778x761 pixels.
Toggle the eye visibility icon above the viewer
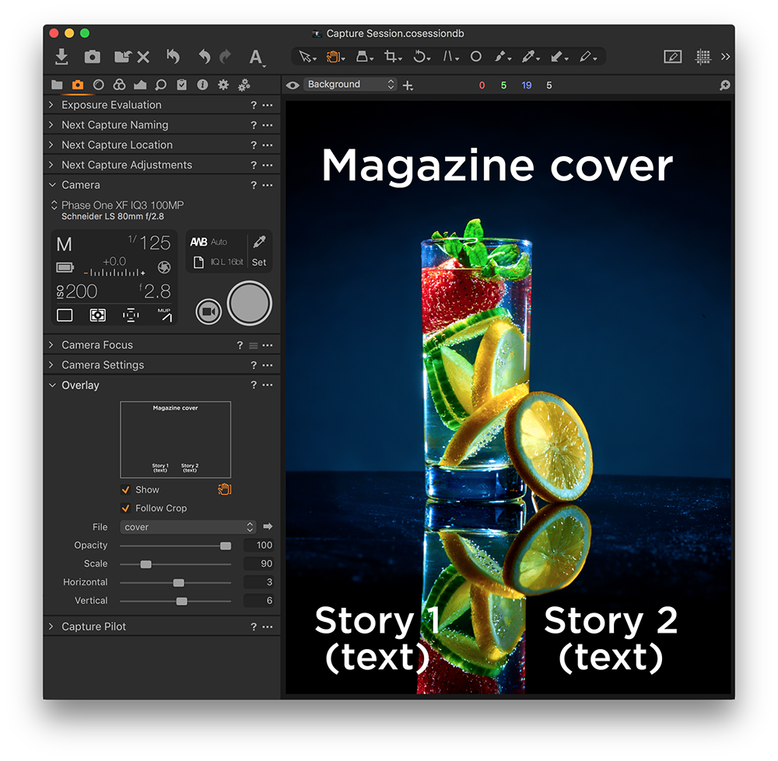[292, 85]
